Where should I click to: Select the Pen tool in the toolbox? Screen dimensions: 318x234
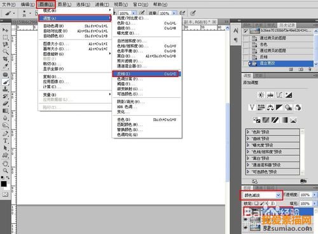5,134
